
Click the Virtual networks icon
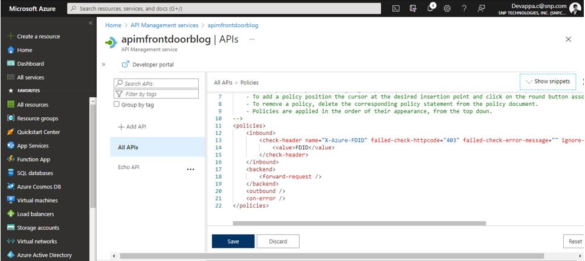tap(11, 241)
